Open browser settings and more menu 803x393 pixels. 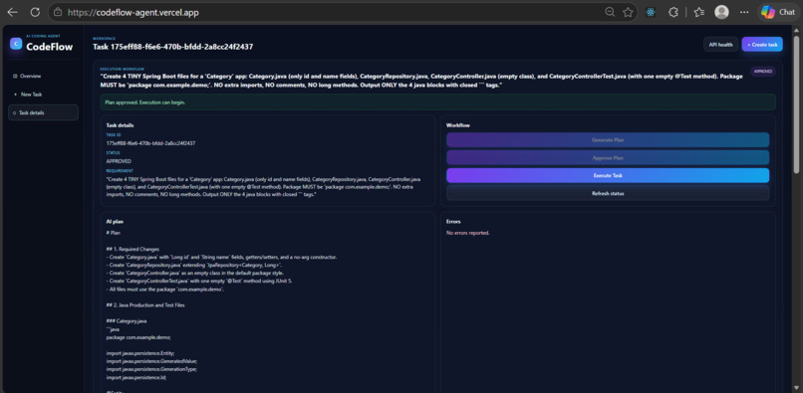744,12
